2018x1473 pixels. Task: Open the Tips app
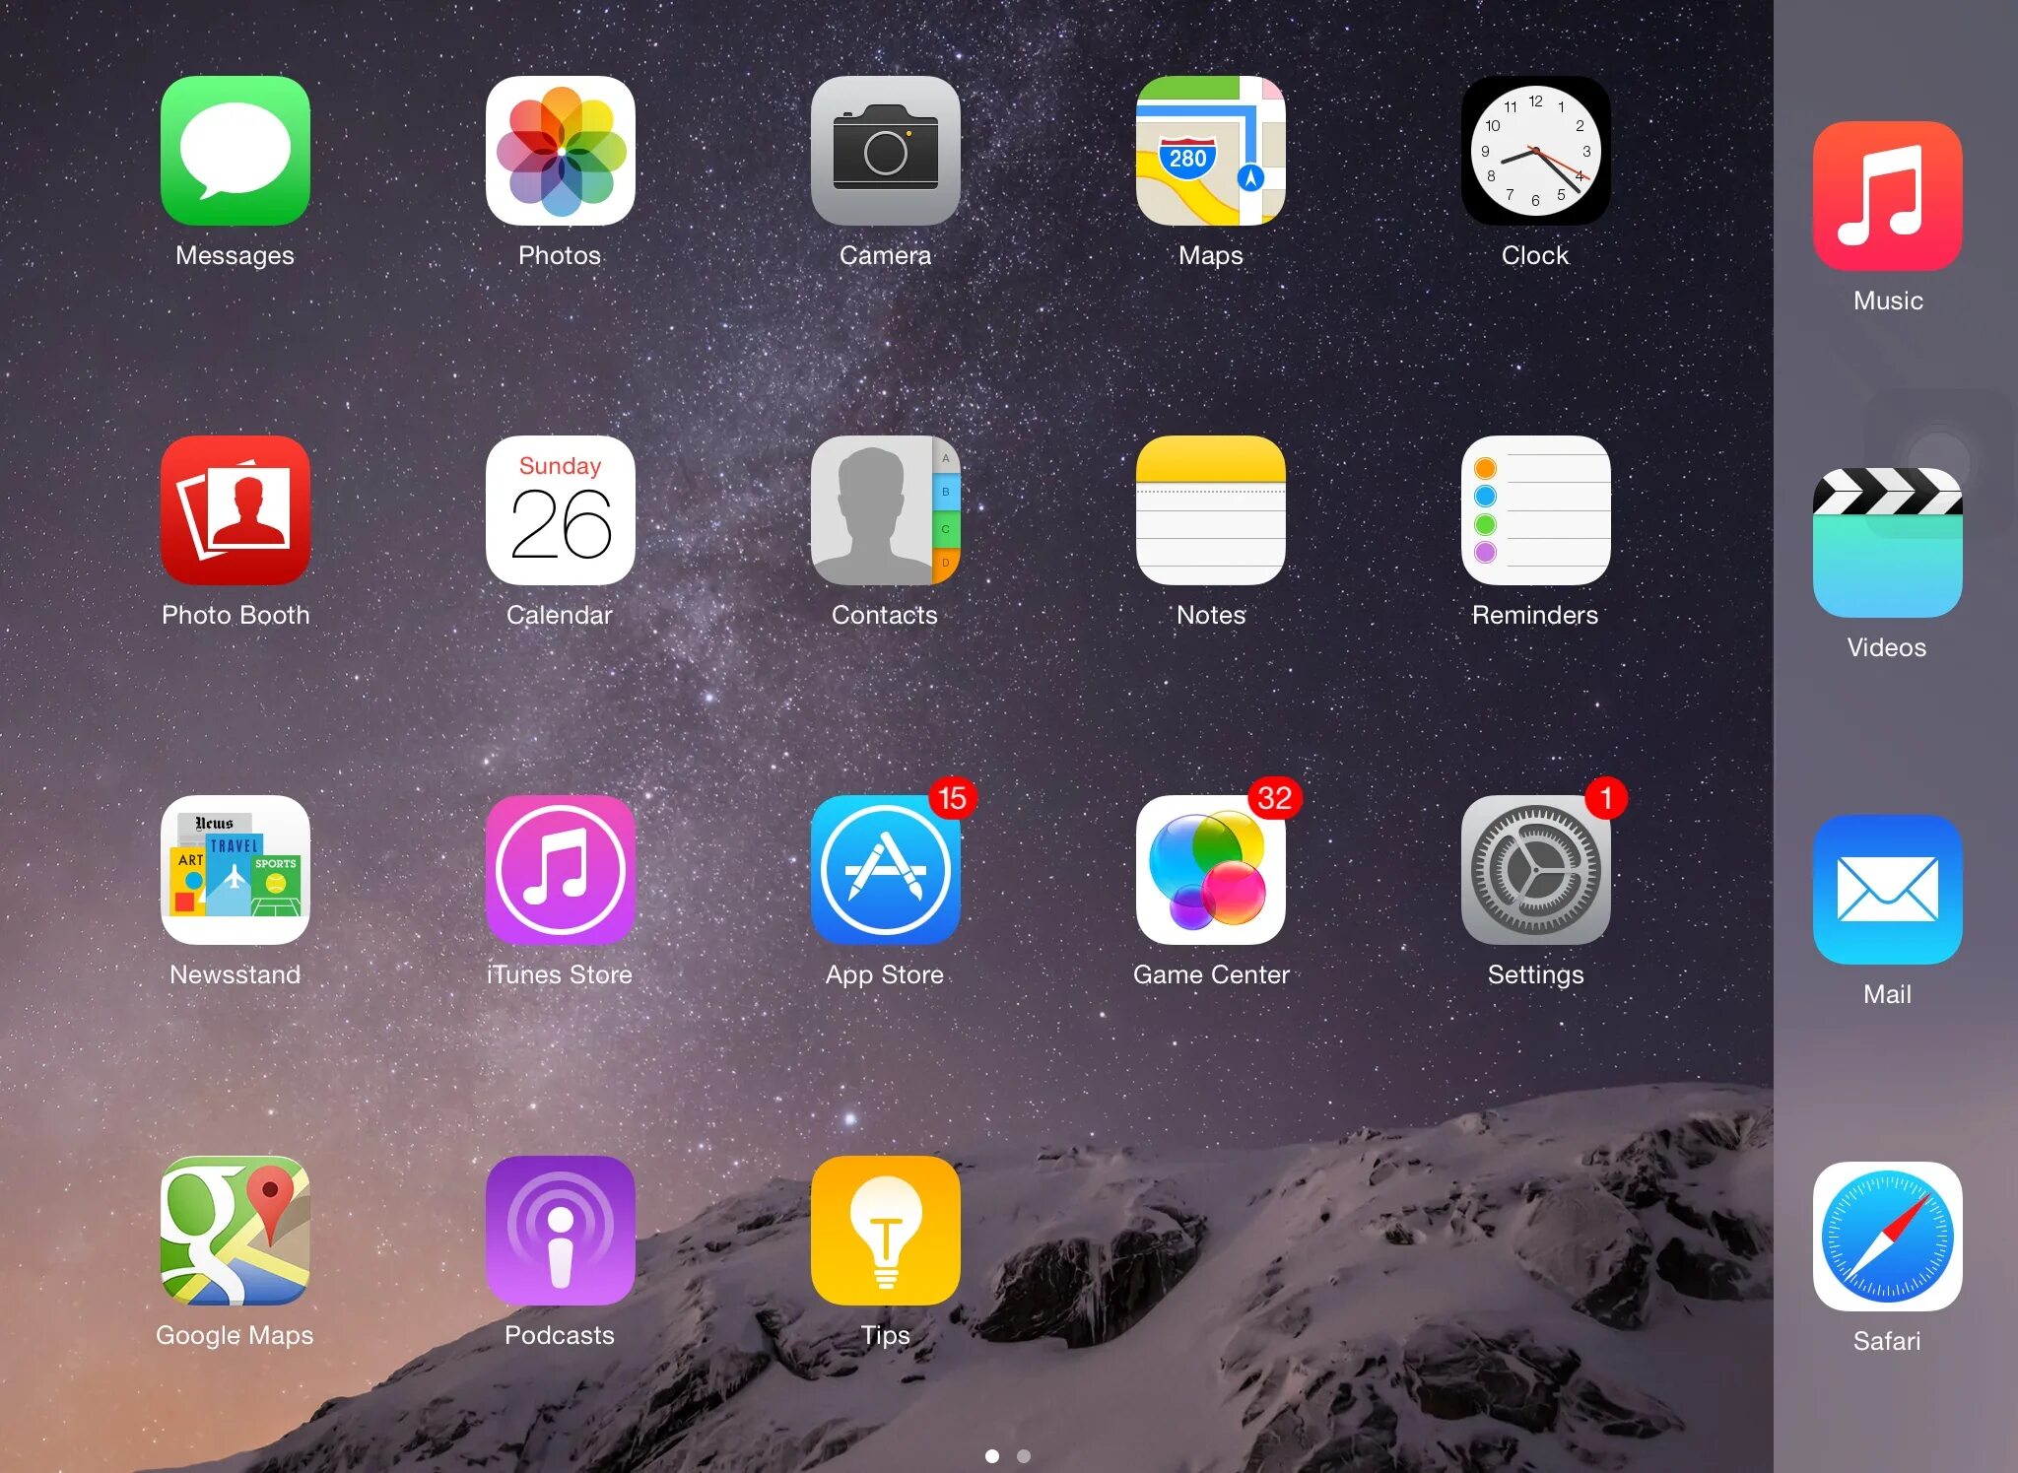coord(885,1231)
